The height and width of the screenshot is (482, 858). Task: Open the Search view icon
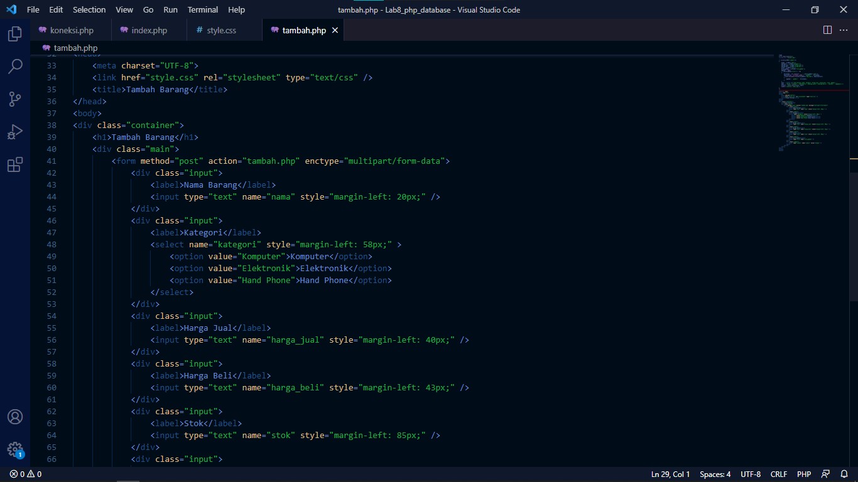click(x=15, y=66)
